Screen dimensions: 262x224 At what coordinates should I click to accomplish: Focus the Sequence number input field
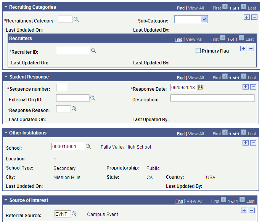tap(61, 88)
